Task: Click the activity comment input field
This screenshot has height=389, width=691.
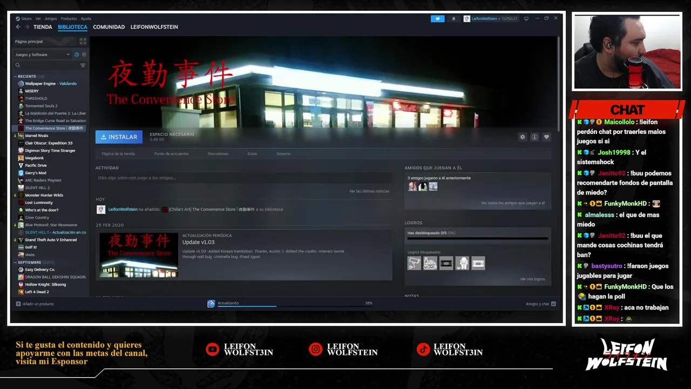Action: 244,178
